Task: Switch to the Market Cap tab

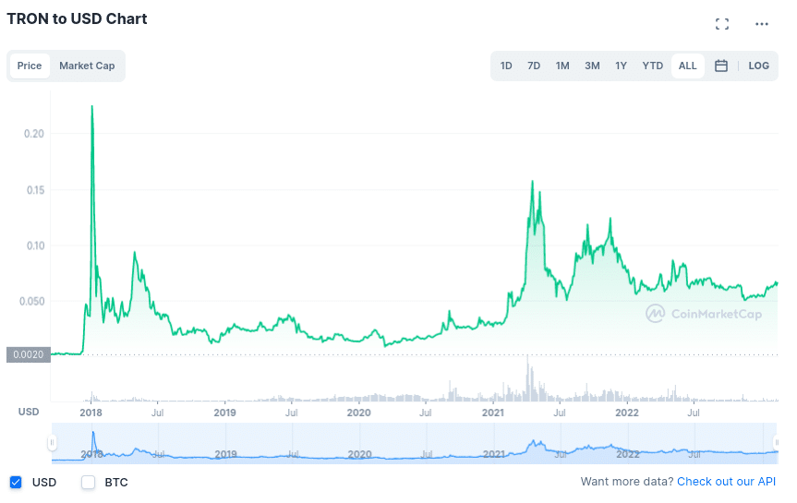Action: click(x=87, y=66)
